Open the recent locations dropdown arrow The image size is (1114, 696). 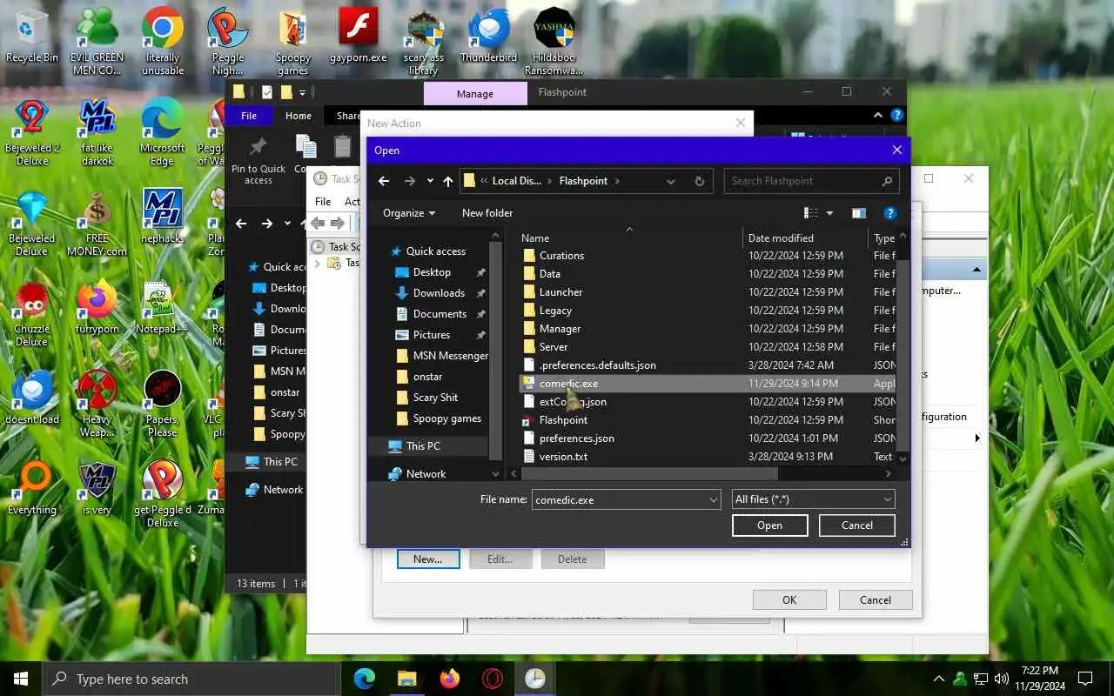430,181
